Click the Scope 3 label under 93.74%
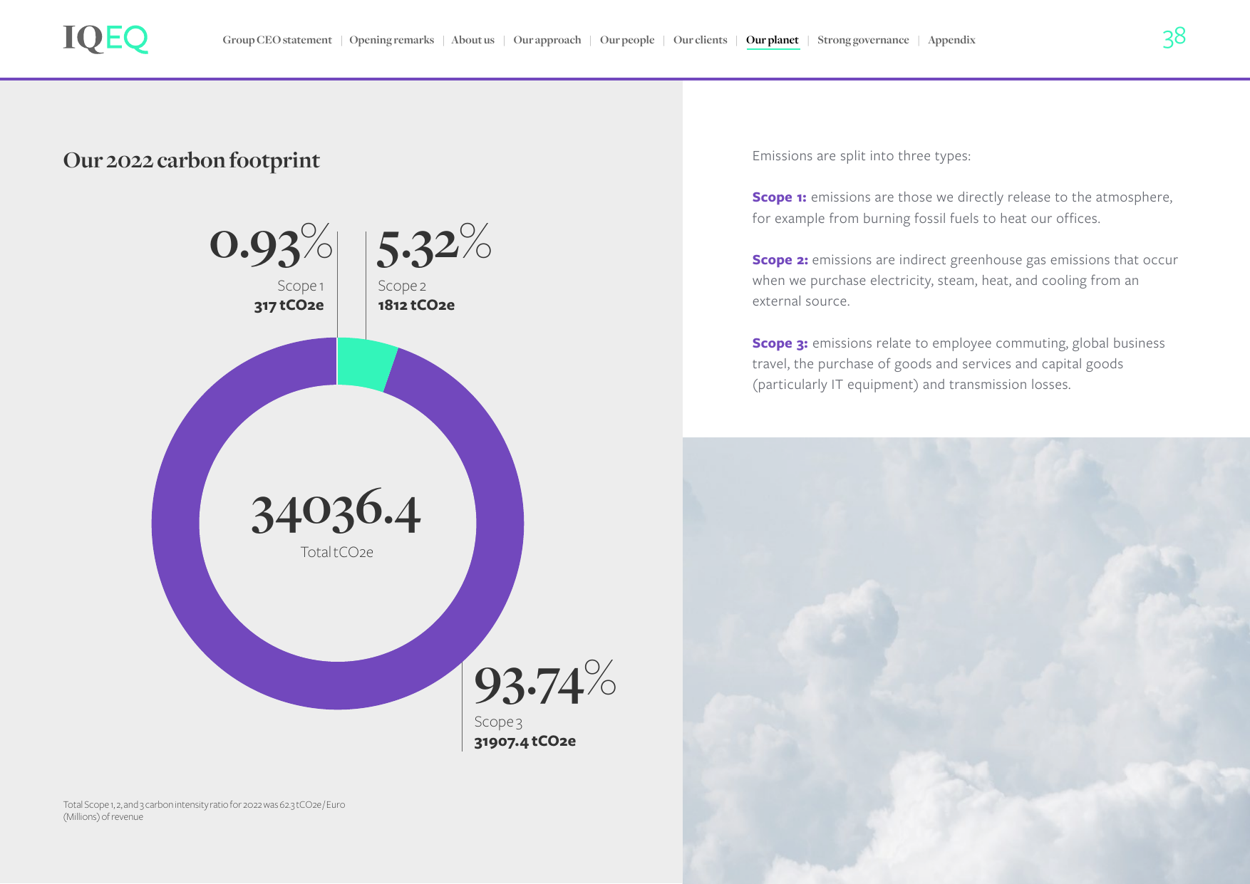This screenshot has width=1250, height=884. point(498,722)
